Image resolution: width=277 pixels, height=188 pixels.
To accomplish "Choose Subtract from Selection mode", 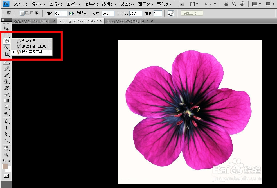I will [32, 13].
